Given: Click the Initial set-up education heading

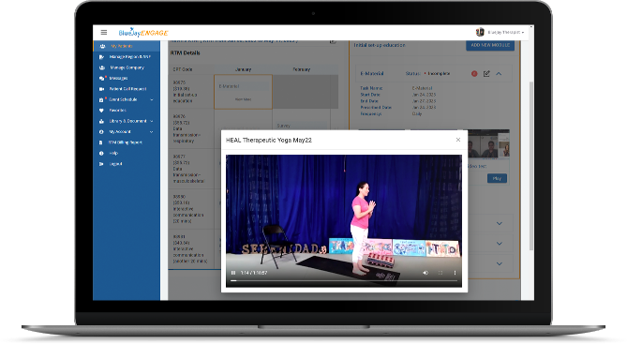Looking at the screenshot, I should coord(379,45).
